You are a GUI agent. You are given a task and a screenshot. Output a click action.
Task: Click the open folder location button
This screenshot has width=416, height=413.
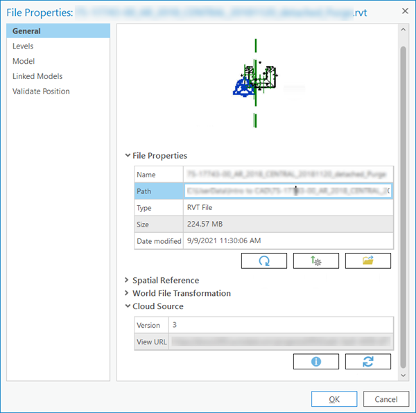pyautogui.click(x=368, y=261)
